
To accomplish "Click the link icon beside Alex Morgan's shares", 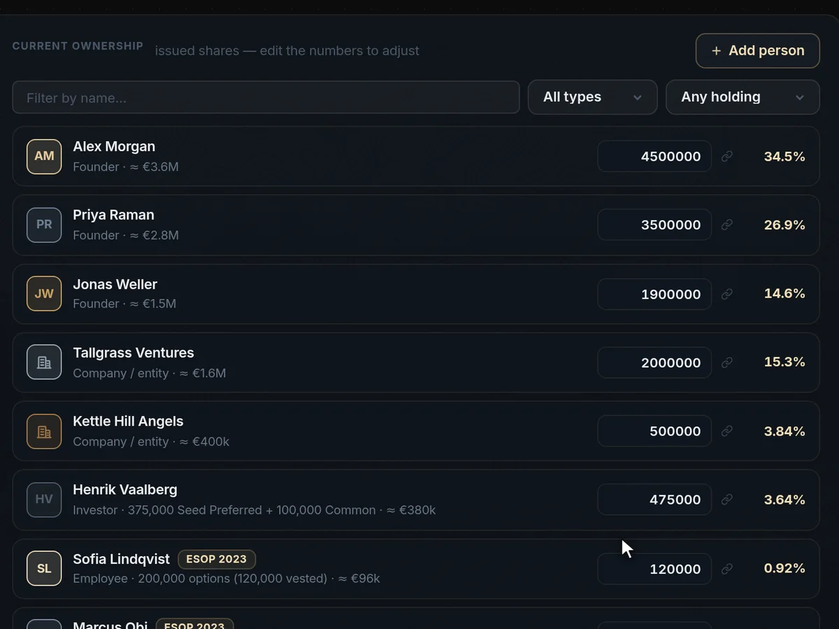I will (x=727, y=157).
